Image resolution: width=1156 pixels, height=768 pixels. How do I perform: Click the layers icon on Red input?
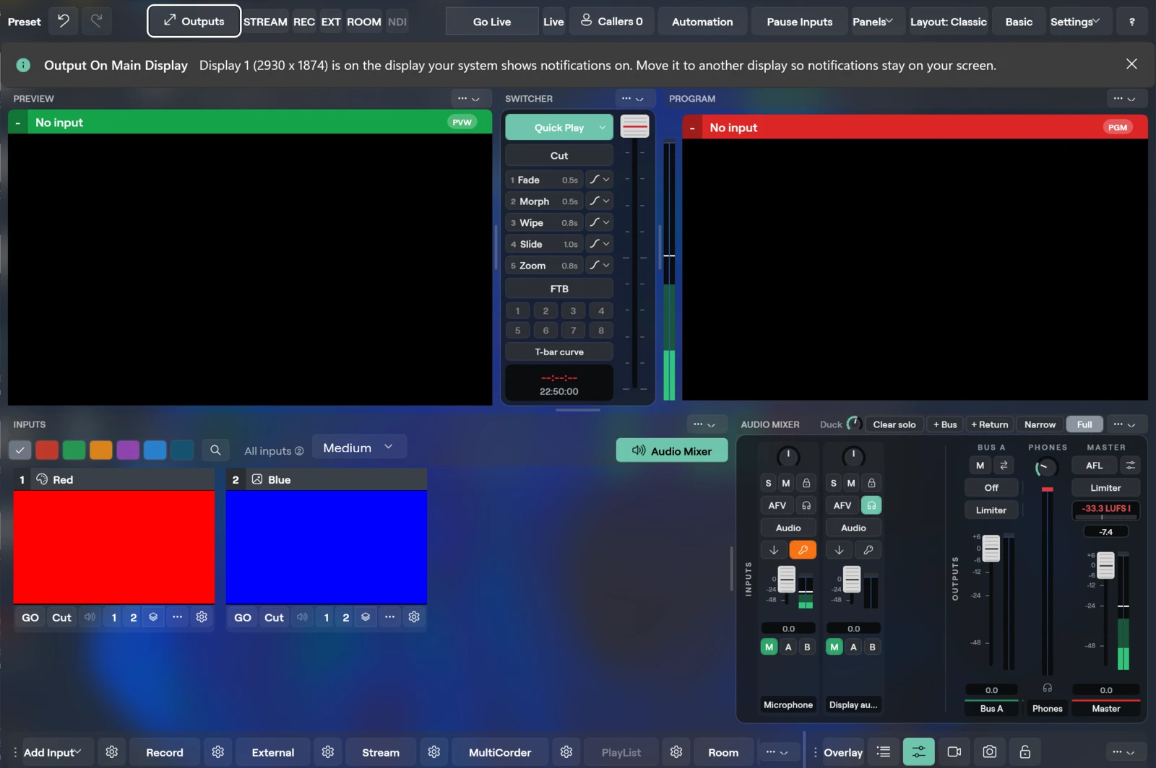[153, 617]
